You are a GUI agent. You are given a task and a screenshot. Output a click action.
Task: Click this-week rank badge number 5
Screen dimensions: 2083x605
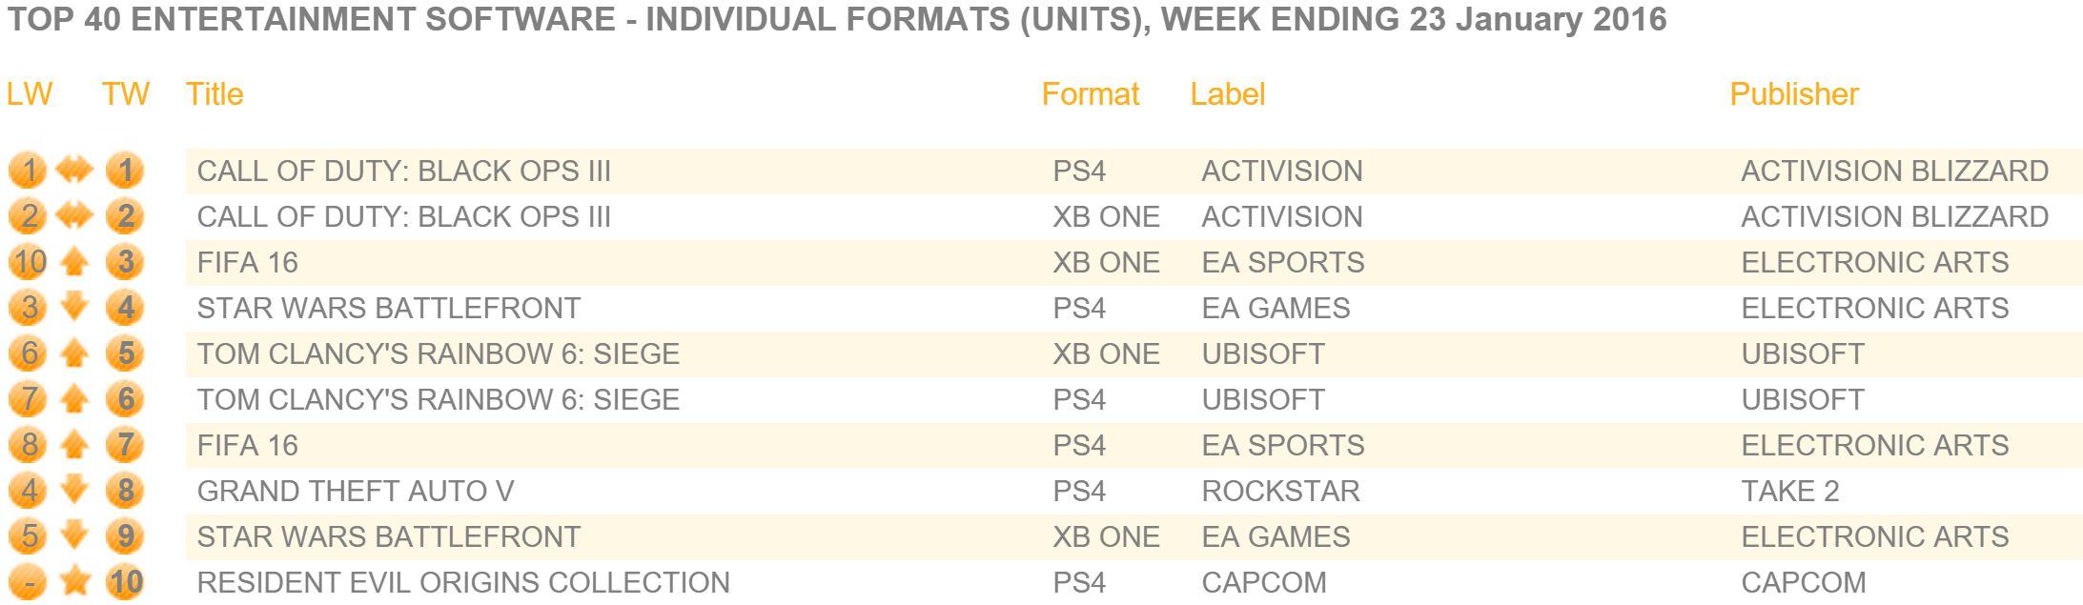point(125,353)
